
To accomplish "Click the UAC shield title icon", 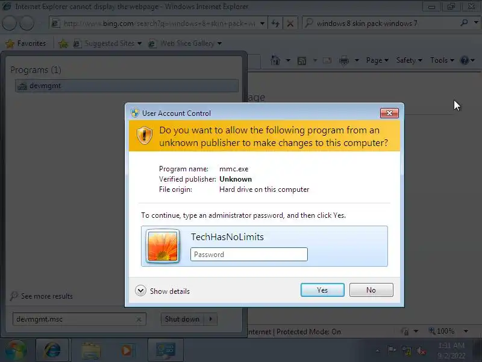I will point(134,113).
